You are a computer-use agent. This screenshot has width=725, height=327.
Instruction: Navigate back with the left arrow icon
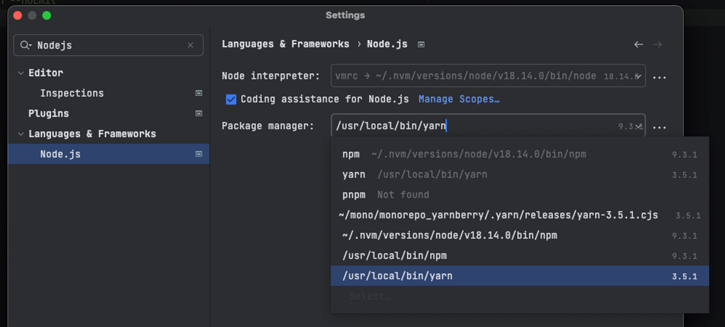pos(639,44)
